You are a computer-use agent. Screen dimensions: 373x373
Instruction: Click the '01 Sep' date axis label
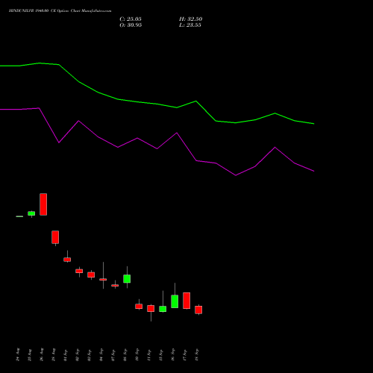coord(66,355)
